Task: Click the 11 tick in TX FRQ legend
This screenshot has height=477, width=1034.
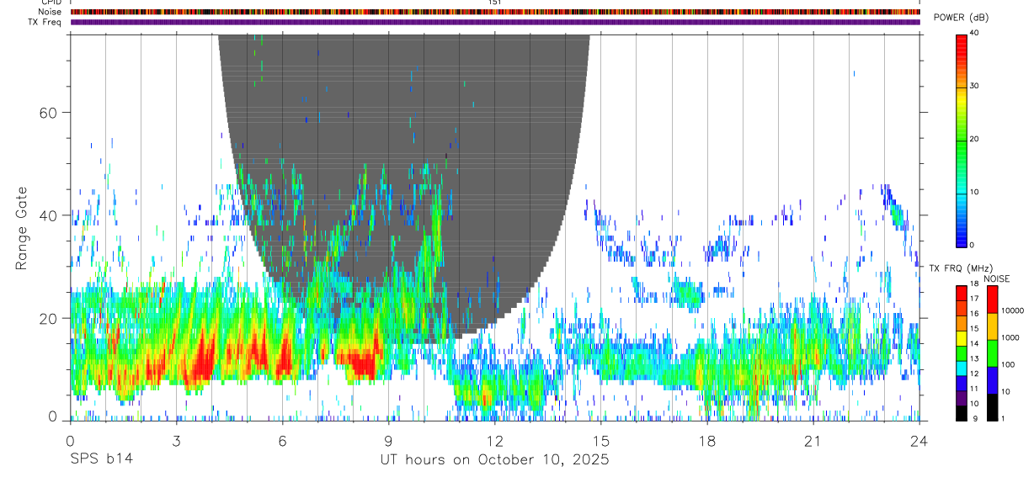Action: click(x=974, y=389)
